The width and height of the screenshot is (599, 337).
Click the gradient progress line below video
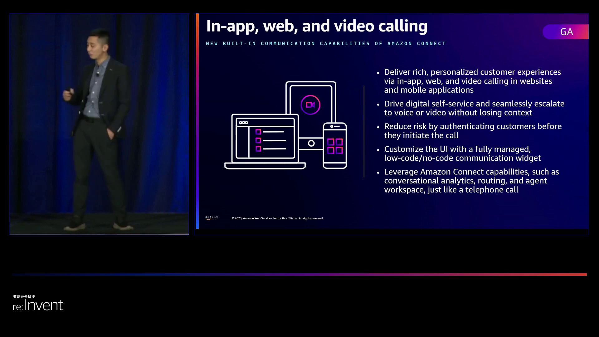[299, 275]
